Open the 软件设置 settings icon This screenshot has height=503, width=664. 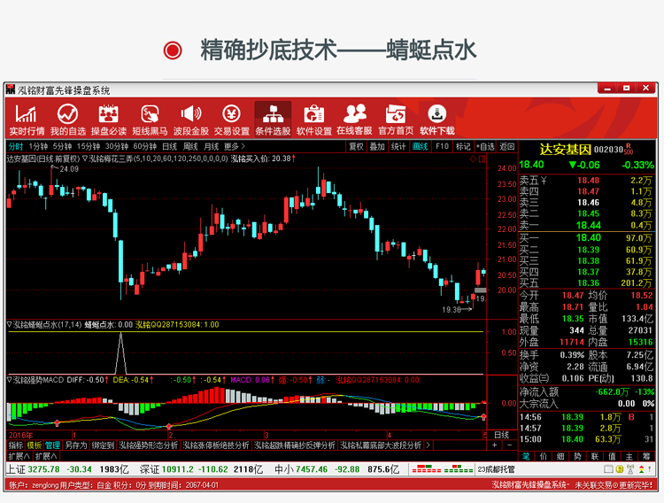tap(313, 120)
